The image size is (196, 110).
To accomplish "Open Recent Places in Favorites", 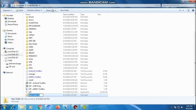I will click(13, 24).
